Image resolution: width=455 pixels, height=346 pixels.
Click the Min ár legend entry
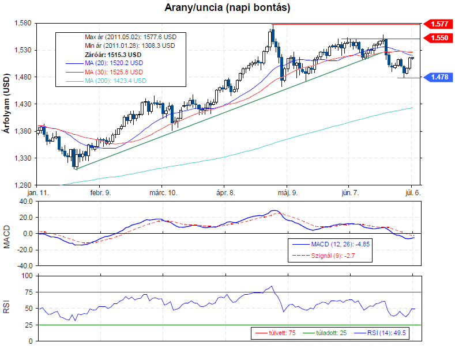[x=130, y=45]
